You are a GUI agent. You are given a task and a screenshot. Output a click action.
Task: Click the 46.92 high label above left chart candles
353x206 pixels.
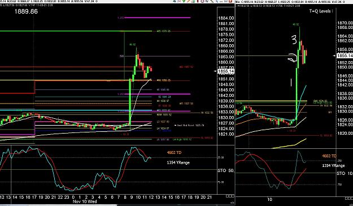point(132,45)
